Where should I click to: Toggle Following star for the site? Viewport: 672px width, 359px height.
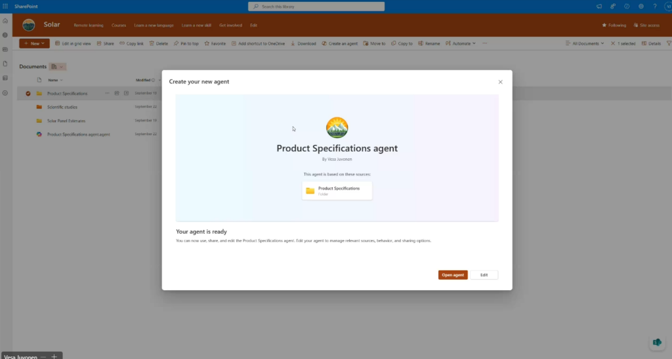614,26
